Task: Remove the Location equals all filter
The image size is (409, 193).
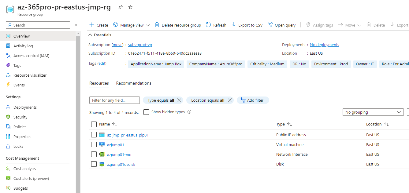Action: (230, 100)
